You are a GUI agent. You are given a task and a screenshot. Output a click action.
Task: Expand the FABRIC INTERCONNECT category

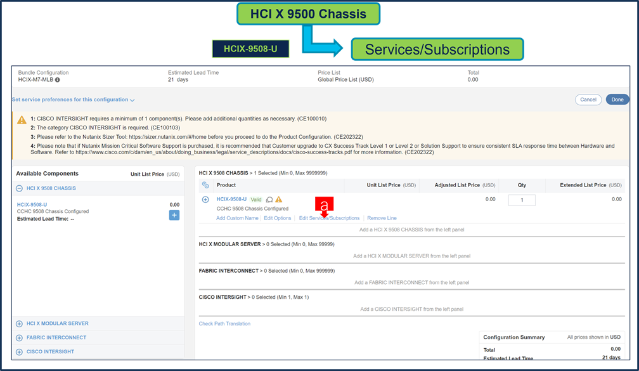tap(19, 338)
